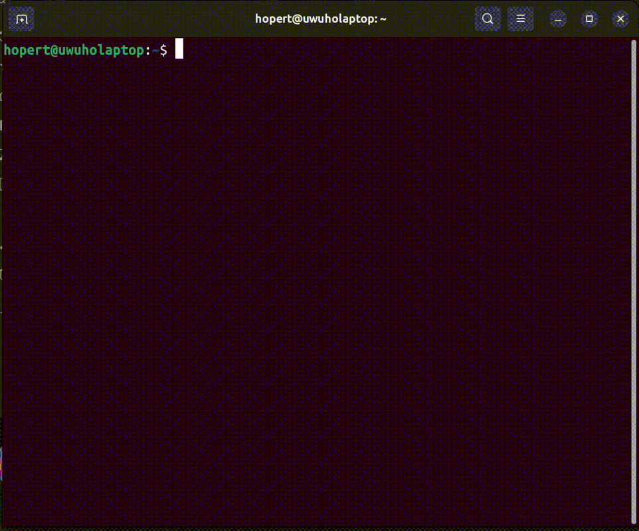Maximize the terminal window

tap(589, 19)
